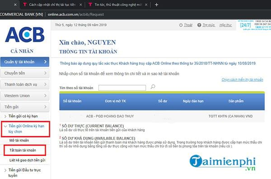Select Liệt kê giao dịch tiền gửi

[x=27, y=160]
